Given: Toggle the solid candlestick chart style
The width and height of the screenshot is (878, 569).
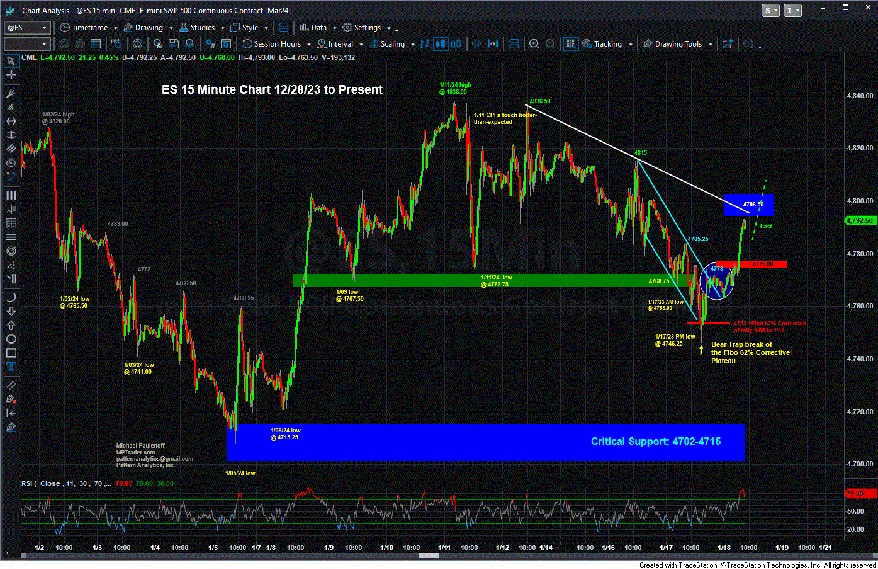Looking at the screenshot, I should pyautogui.click(x=441, y=44).
